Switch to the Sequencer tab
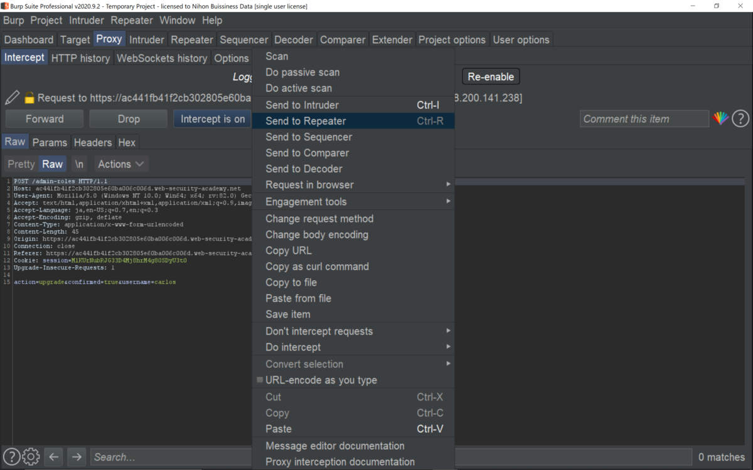The height and width of the screenshot is (470, 753). click(x=244, y=39)
